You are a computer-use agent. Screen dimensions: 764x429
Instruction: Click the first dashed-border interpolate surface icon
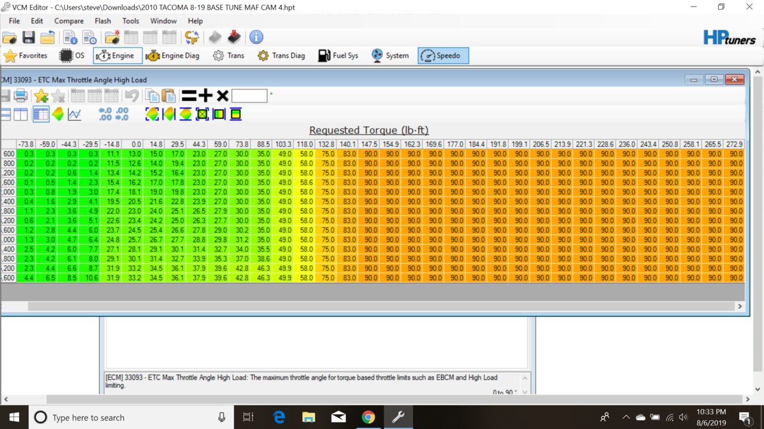pyautogui.click(x=152, y=114)
